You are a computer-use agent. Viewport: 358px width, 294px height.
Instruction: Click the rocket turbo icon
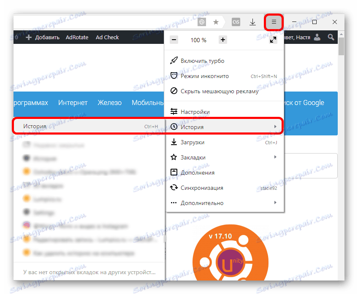(174, 60)
